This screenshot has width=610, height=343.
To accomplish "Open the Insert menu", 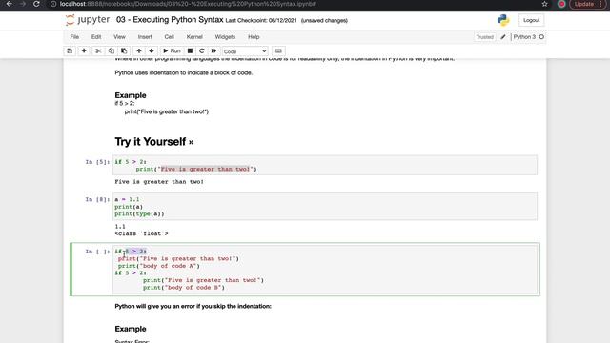I will tap(145, 37).
